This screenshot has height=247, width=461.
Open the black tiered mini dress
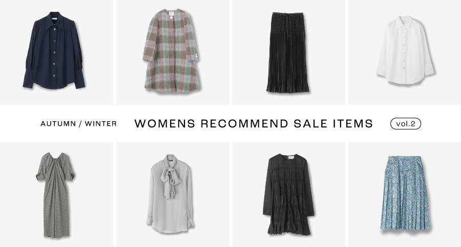pos(289,195)
